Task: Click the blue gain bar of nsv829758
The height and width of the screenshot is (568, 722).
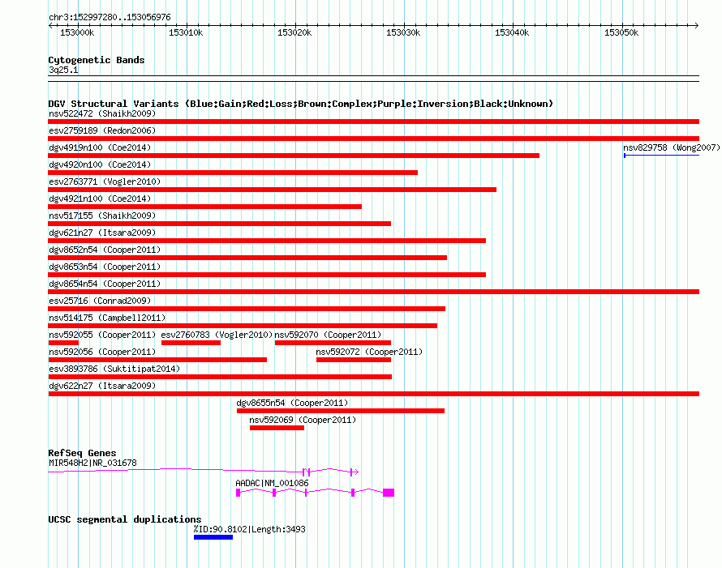Action: point(662,156)
